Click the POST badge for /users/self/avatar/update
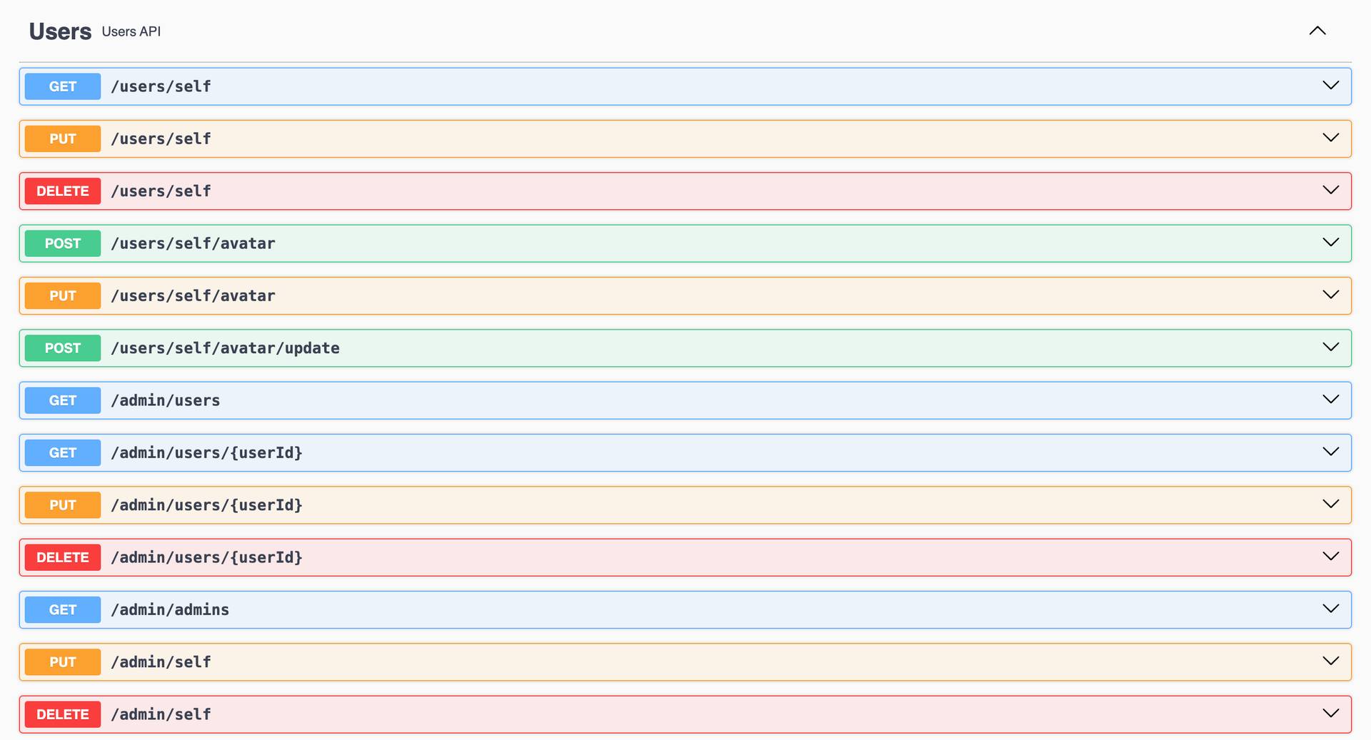Screen dimensions: 1371x740 point(63,348)
